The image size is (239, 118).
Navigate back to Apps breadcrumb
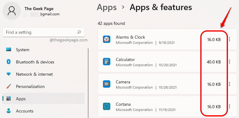[x=107, y=7]
